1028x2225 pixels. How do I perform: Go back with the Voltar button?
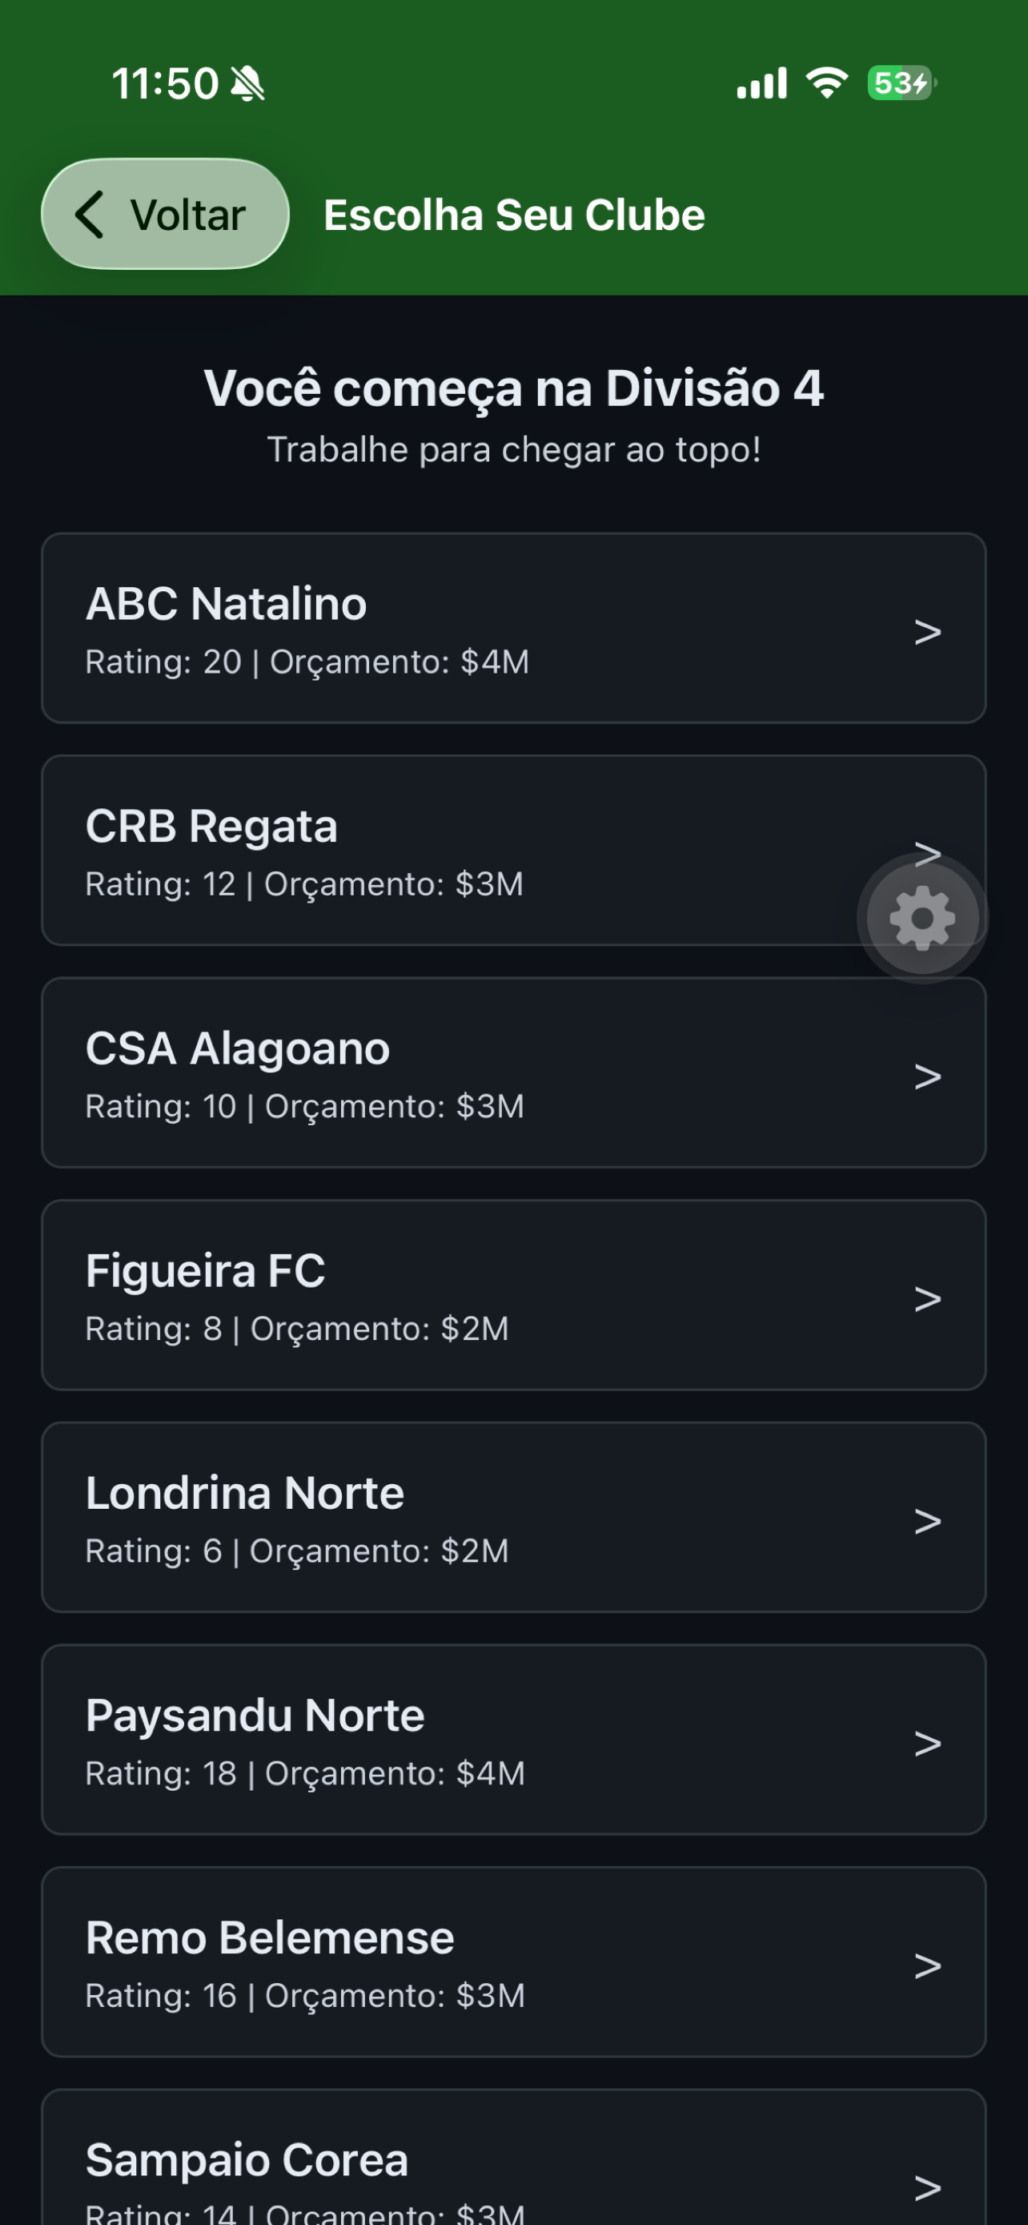165,214
